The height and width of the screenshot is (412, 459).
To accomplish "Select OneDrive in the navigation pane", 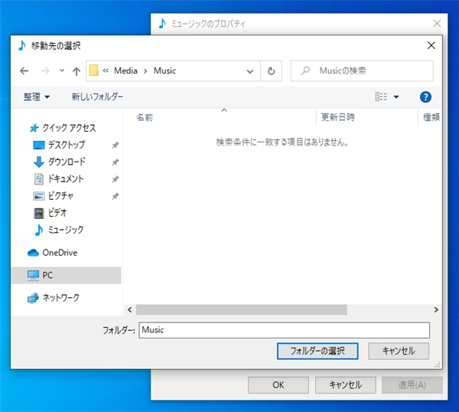I will click(x=60, y=253).
